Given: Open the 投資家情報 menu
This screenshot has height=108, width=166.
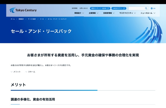Looking at the screenshot, I should [x=108, y=13].
